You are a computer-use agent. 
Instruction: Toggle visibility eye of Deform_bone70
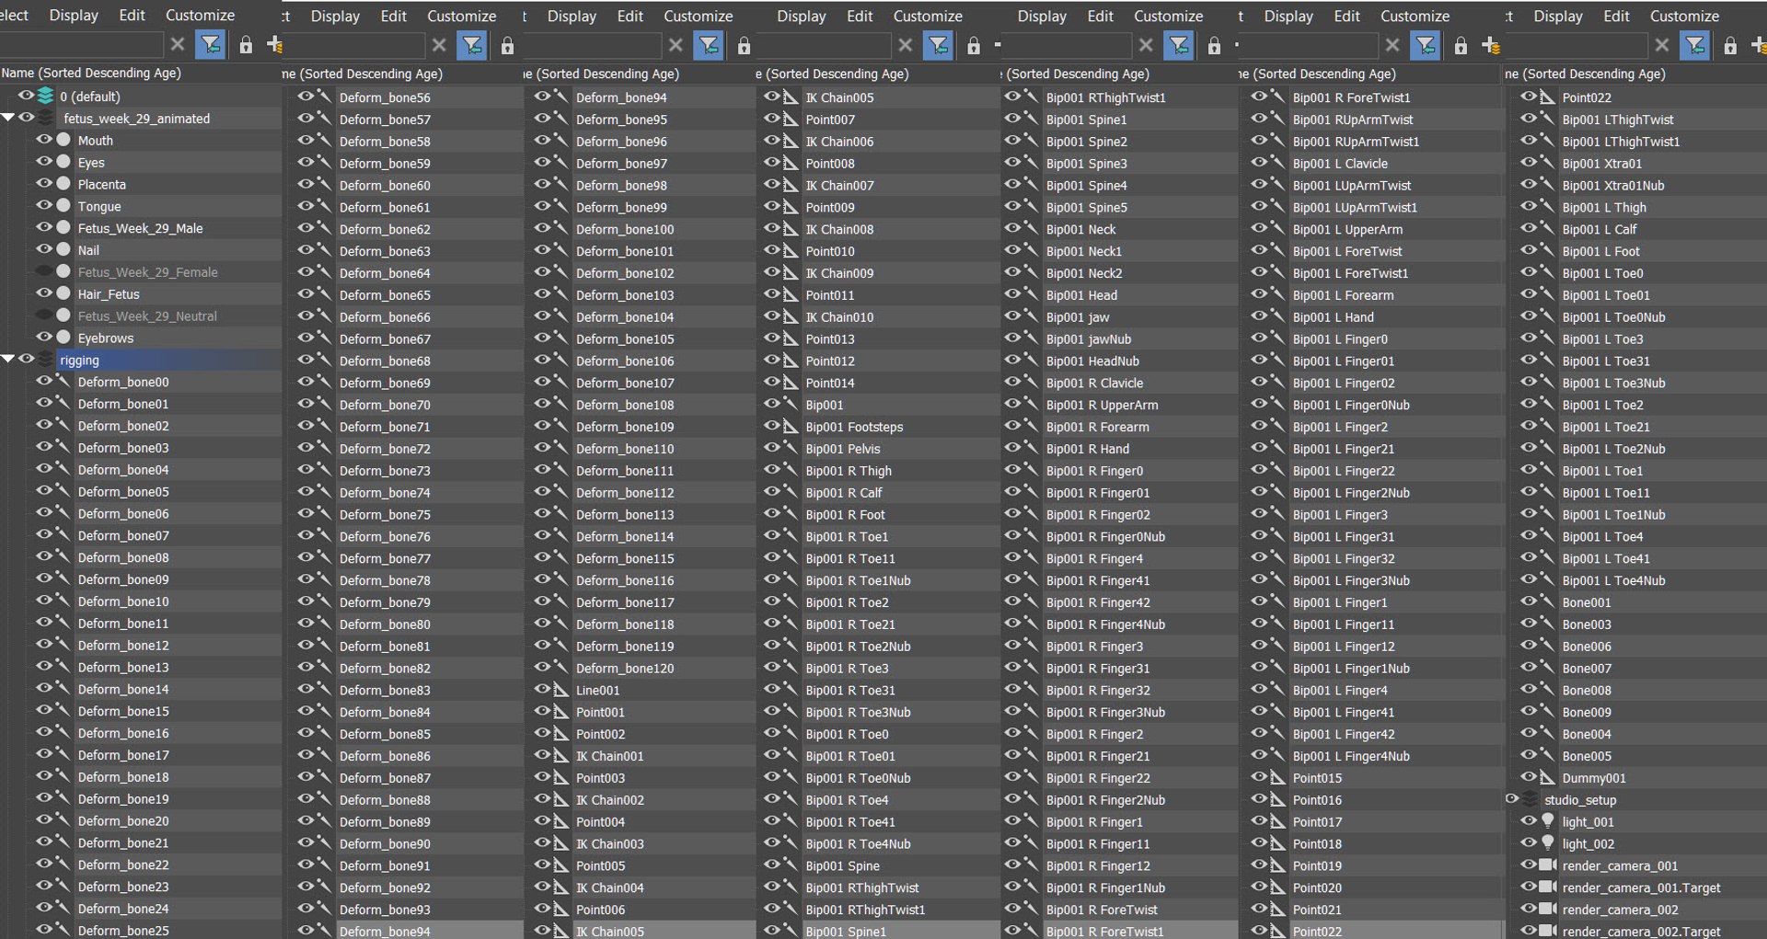[x=306, y=404]
